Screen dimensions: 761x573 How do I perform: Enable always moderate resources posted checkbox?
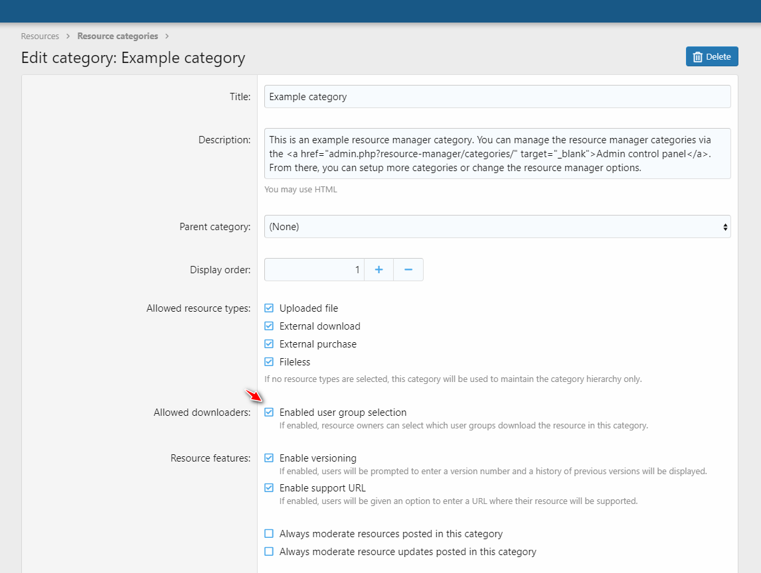point(269,534)
